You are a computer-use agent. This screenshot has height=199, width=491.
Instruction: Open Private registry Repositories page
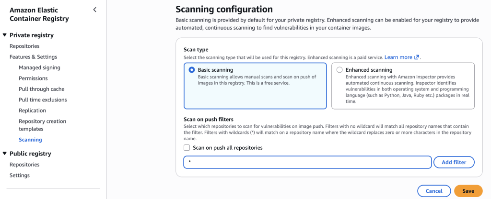(24, 46)
